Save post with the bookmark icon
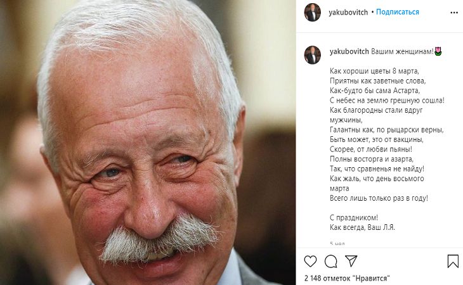 (453, 262)
